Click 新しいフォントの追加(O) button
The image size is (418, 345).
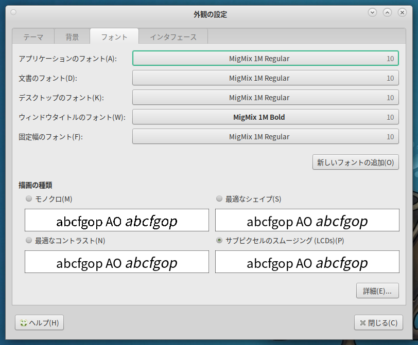(x=356, y=162)
